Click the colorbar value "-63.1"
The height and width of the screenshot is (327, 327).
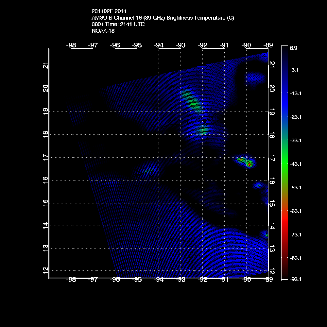[x=296, y=211]
